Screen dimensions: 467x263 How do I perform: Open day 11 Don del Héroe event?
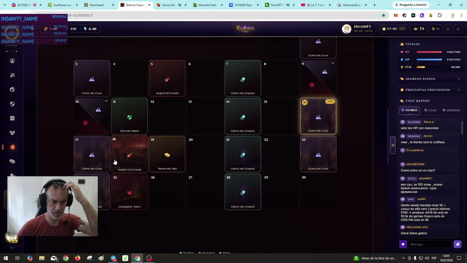coord(130,116)
